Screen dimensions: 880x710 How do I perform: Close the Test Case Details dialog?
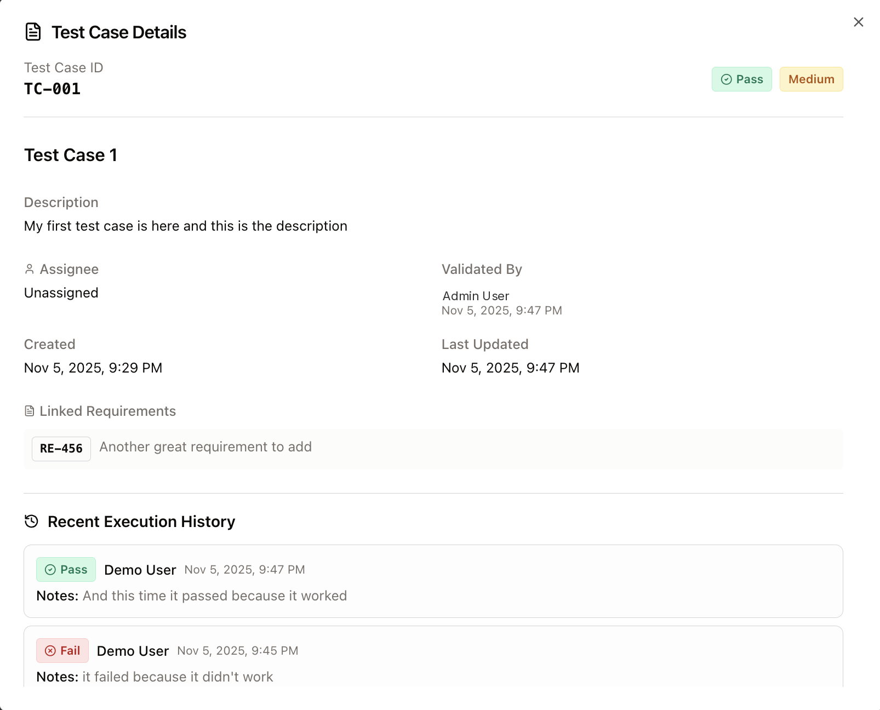tap(858, 22)
